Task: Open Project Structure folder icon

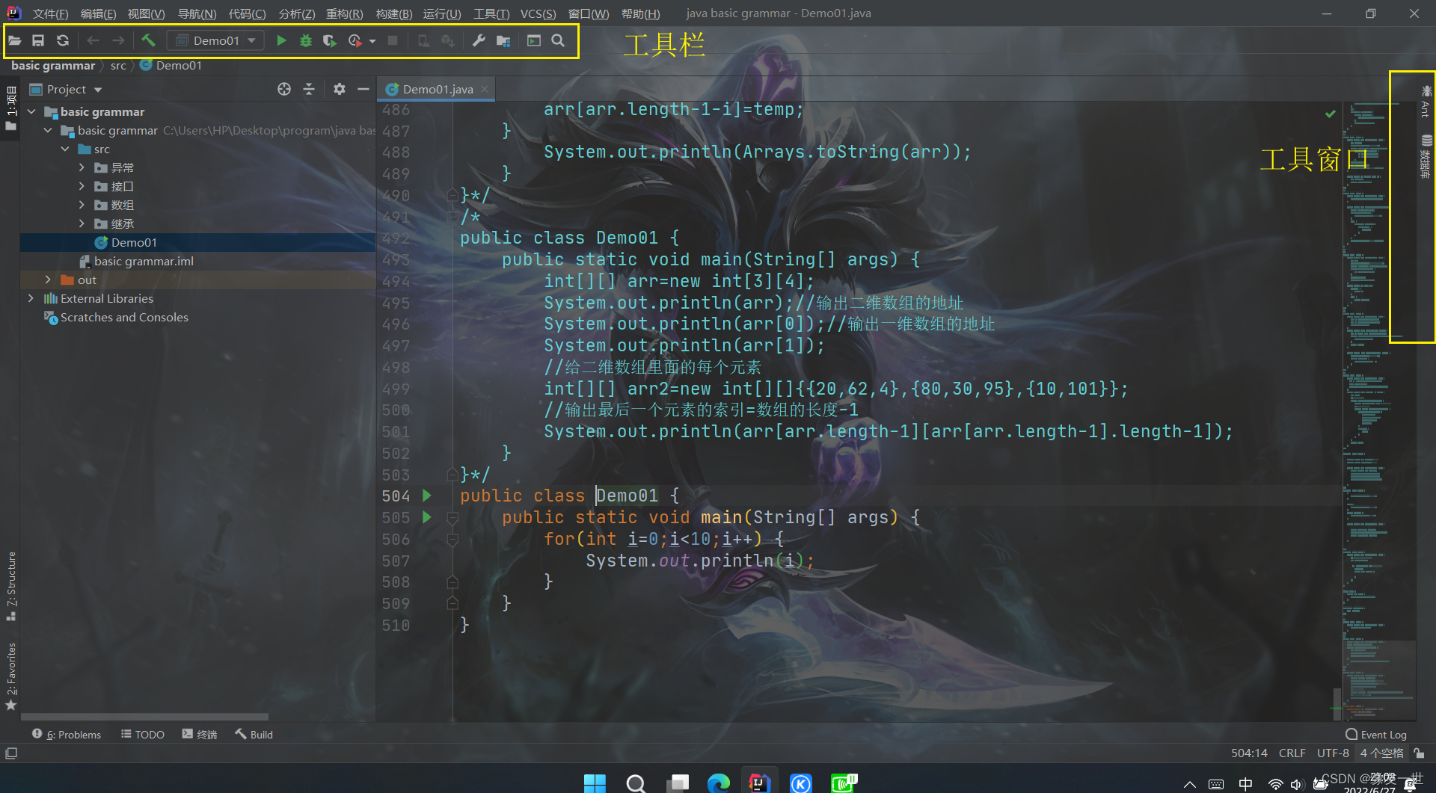Action: click(503, 40)
